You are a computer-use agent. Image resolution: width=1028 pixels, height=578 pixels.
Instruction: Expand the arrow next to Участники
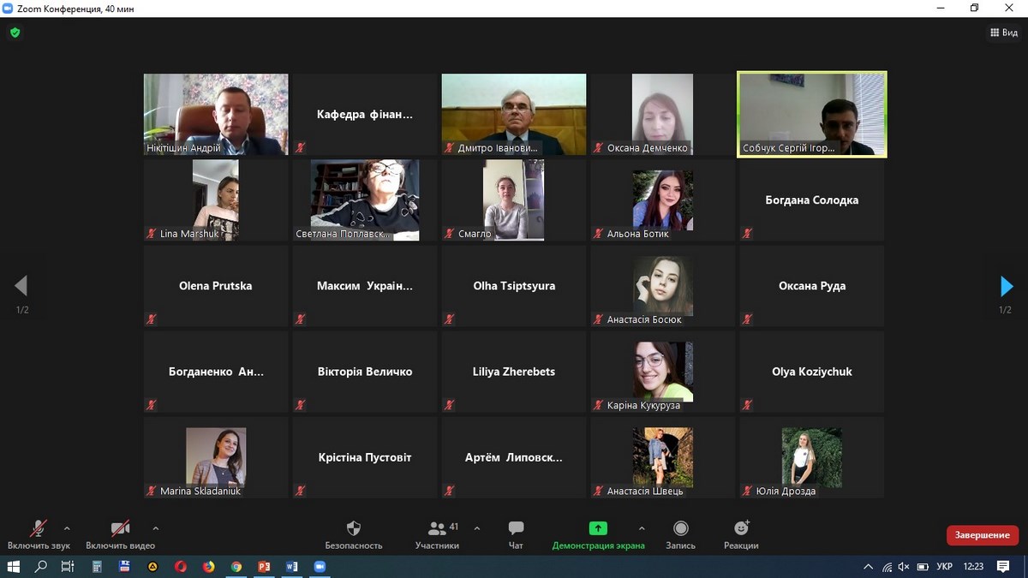pos(477,527)
